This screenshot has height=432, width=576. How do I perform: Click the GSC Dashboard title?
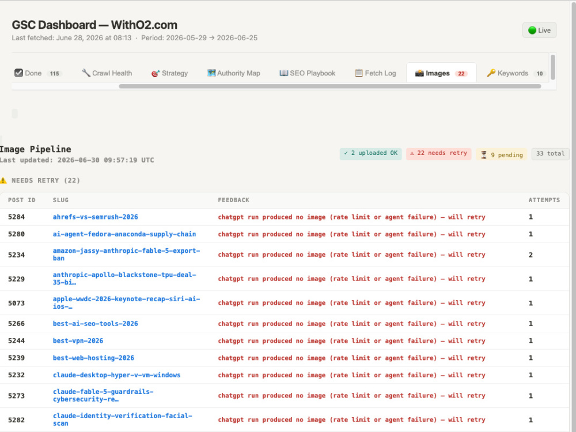coord(94,25)
